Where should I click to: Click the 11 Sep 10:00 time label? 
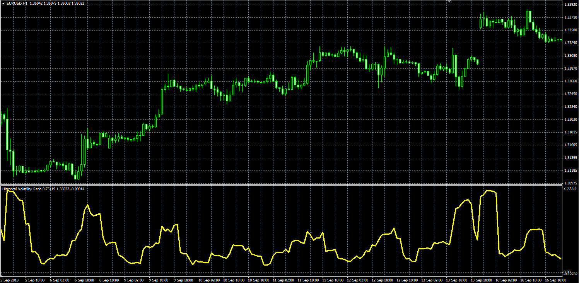click(308, 280)
